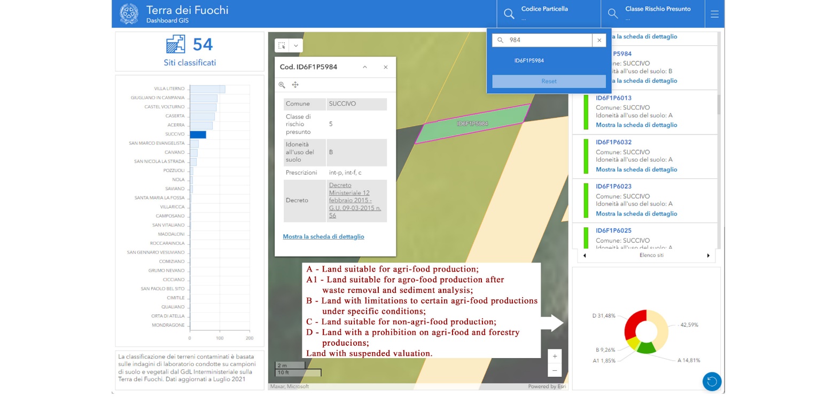Open the Decreto Ministeriale 12 febbraio 2015 link
833x397 pixels.
point(355,200)
